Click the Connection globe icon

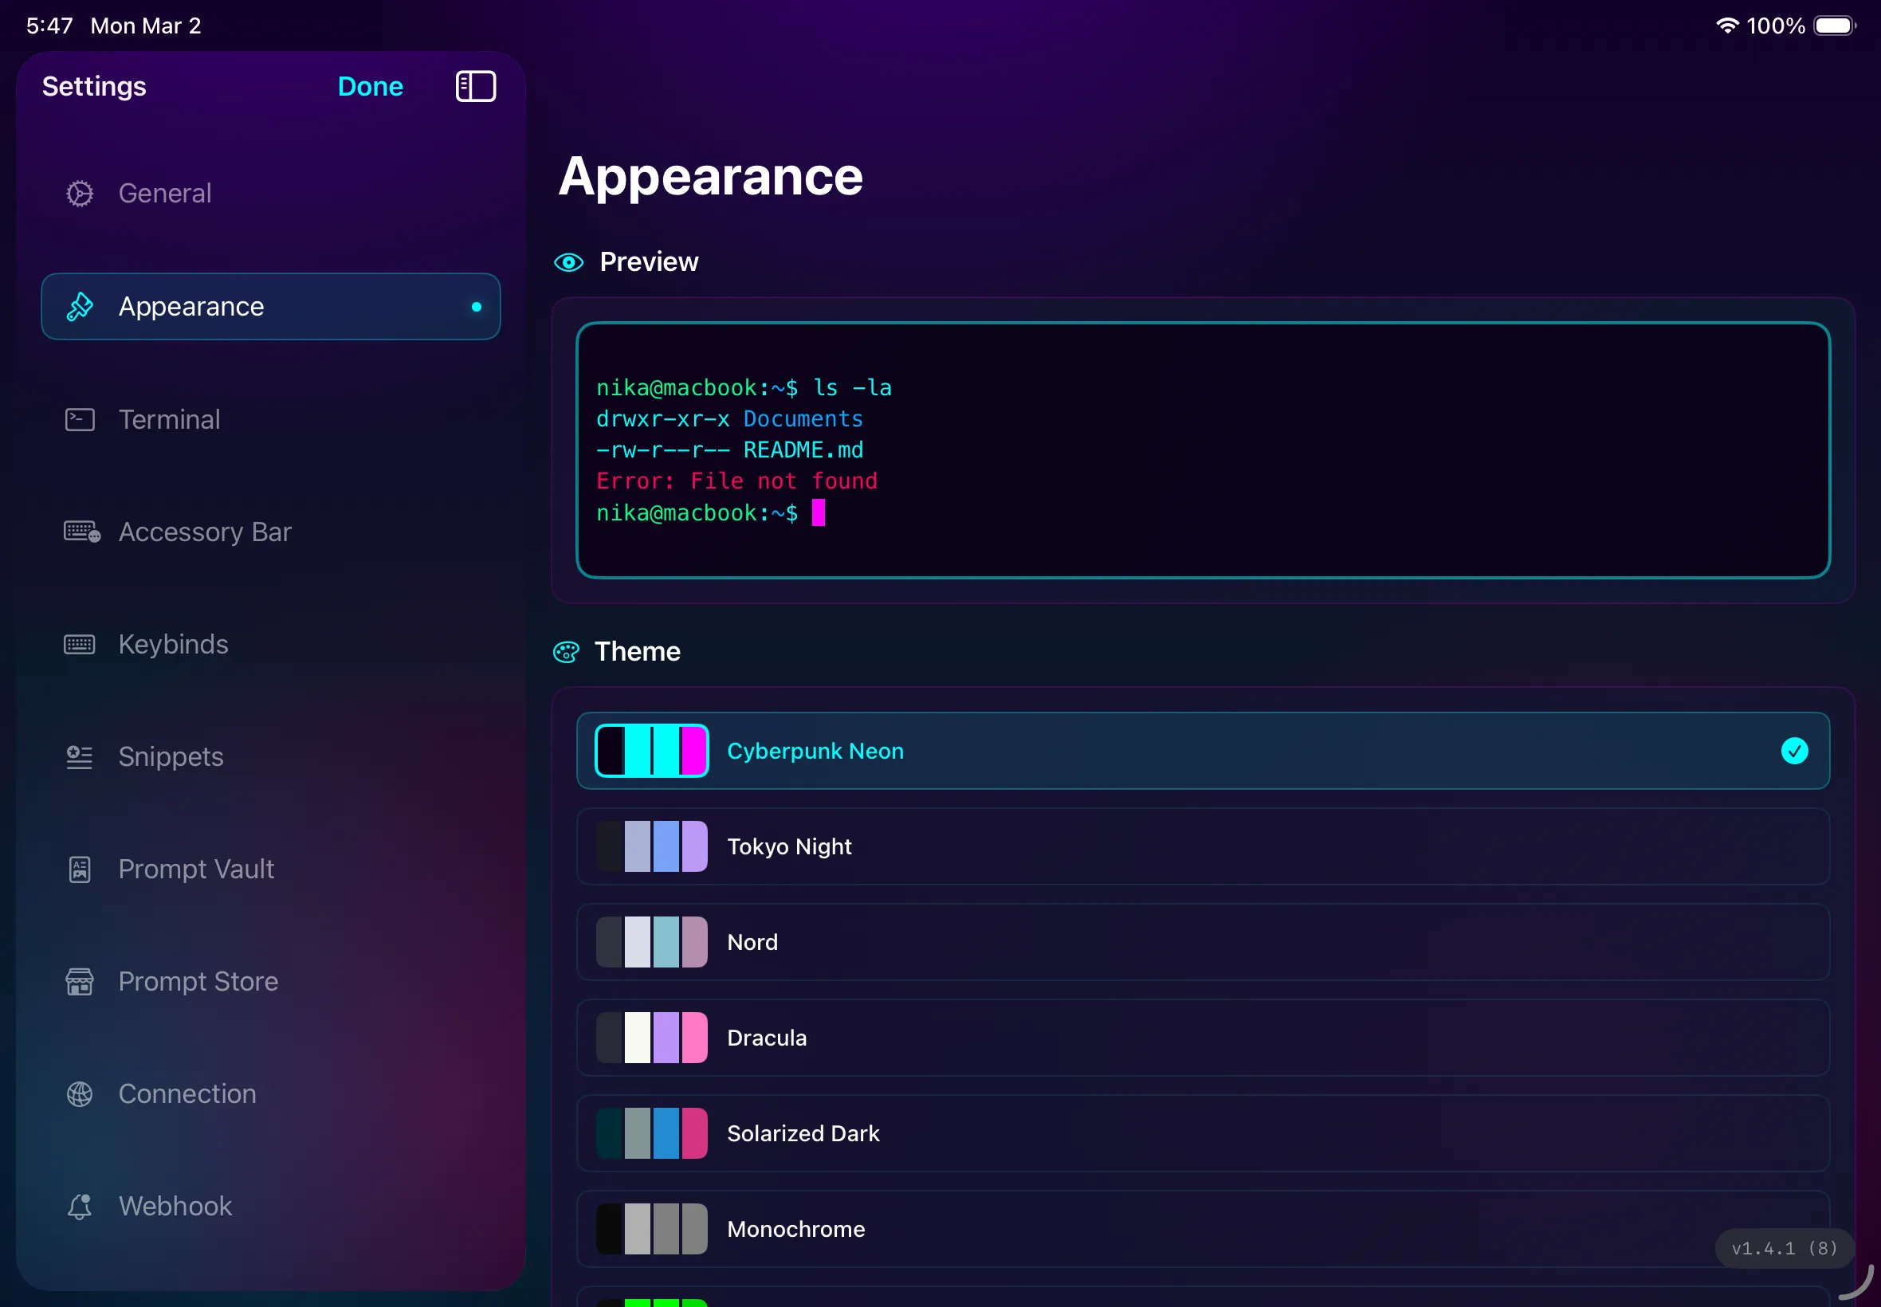(x=80, y=1093)
